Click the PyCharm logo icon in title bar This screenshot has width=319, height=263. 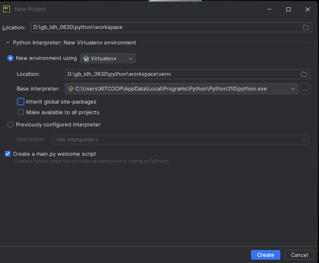coord(7,9)
